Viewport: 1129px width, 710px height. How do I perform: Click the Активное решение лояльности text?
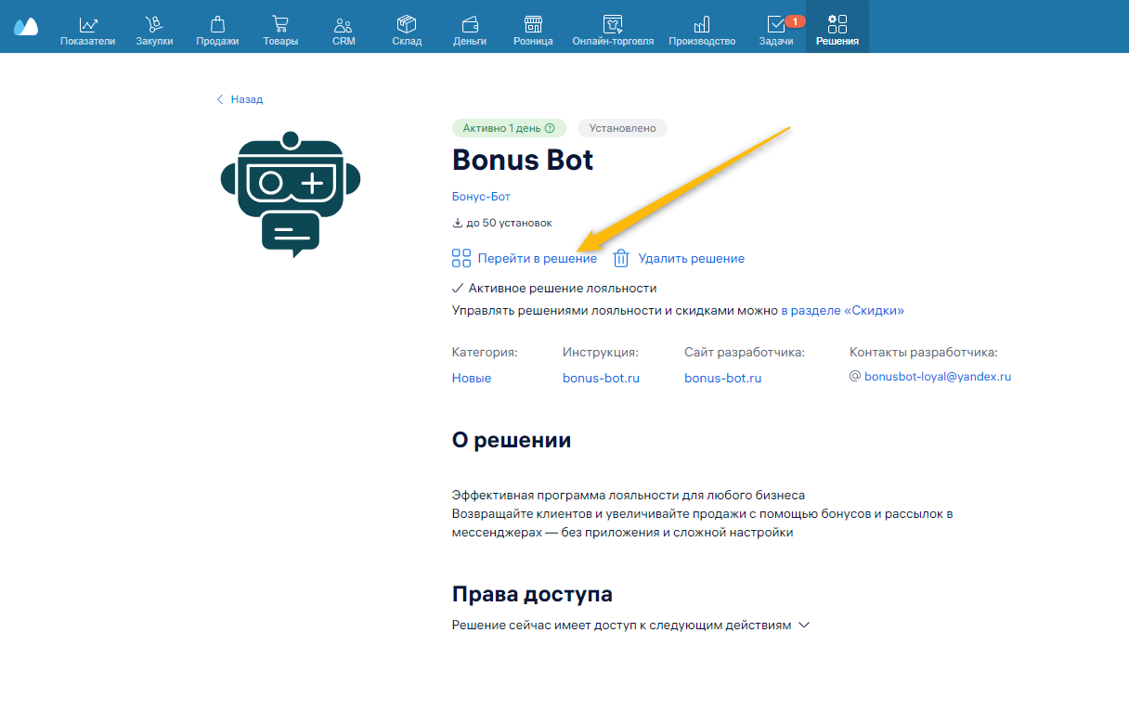[563, 288]
